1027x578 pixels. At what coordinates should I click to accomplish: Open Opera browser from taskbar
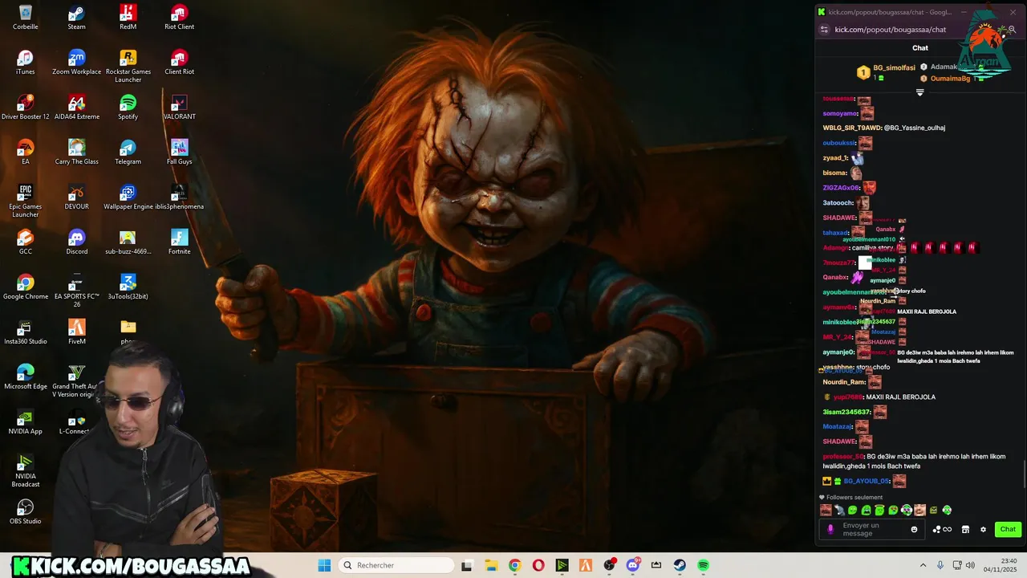[538, 565]
